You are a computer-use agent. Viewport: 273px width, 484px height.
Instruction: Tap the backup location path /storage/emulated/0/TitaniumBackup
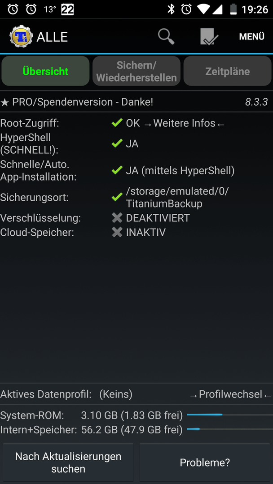click(x=177, y=197)
